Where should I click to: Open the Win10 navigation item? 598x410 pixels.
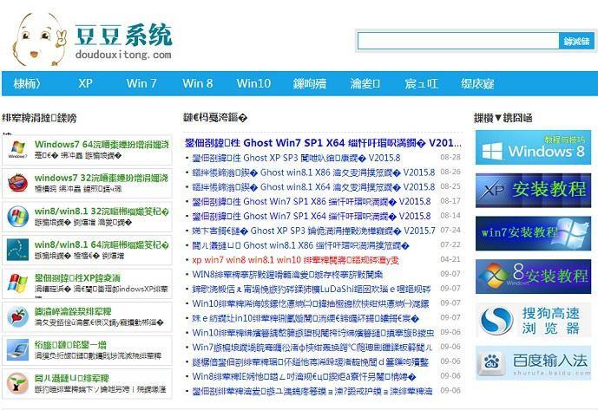click(253, 83)
